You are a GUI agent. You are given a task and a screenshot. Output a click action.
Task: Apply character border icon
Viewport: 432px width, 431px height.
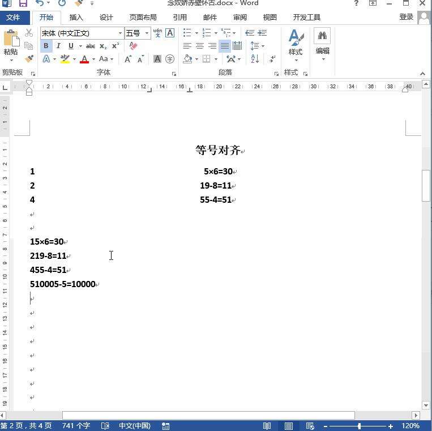point(170,33)
